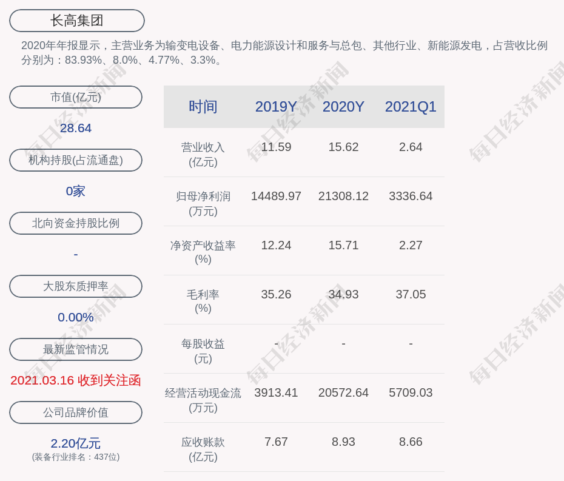Select the market value figure 28.64
Image resolution: width=564 pixels, height=481 pixels.
tap(76, 128)
